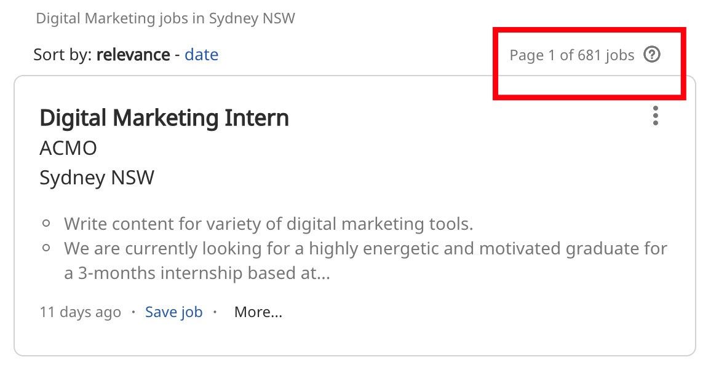Click the vertical ellipsis on the job card
Screen dimensions: 711x365
tap(655, 115)
